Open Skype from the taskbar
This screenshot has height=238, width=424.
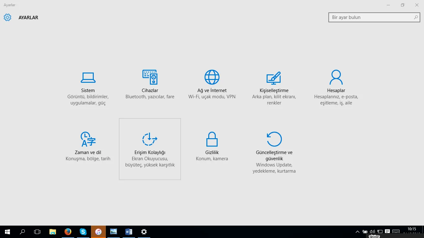coord(83,232)
